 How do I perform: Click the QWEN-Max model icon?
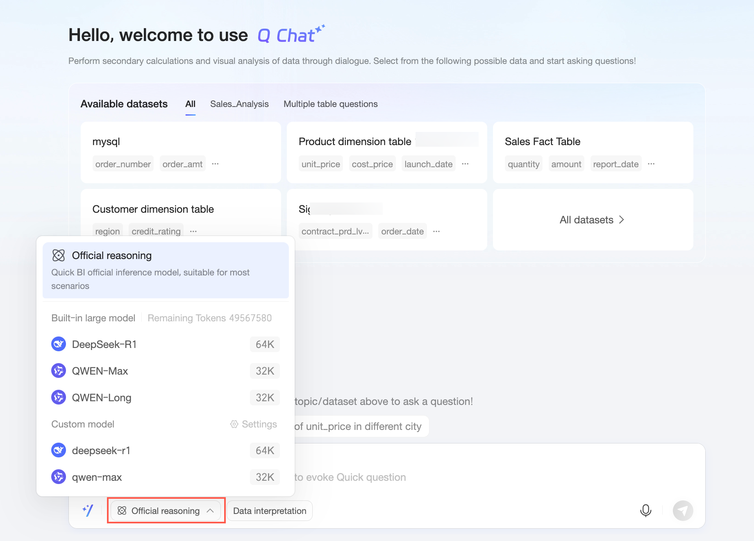click(x=59, y=371)
